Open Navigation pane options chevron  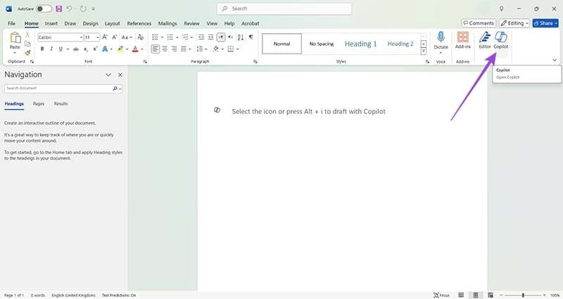(x=108, y=75)
